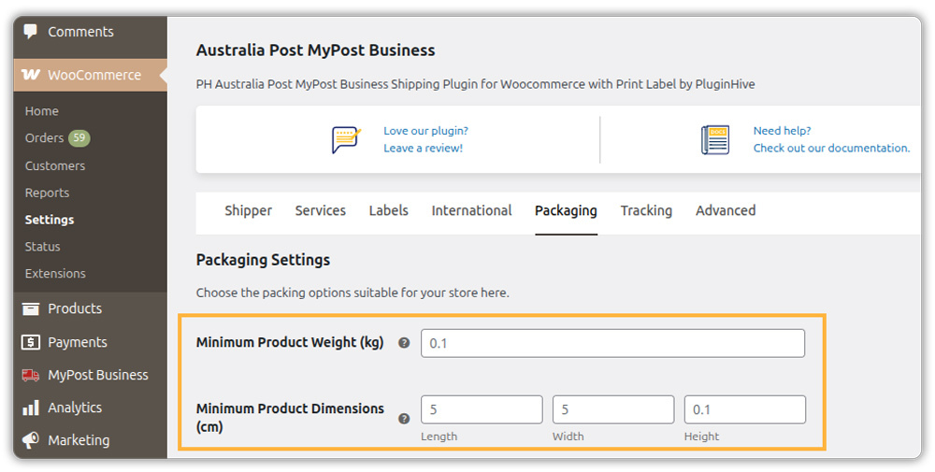Switch to the Services tab
The width and height of the screenshot is (935, 472).
[320, 210]
